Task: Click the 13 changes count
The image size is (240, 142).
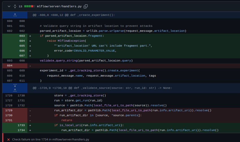Action: coord(20,6)
